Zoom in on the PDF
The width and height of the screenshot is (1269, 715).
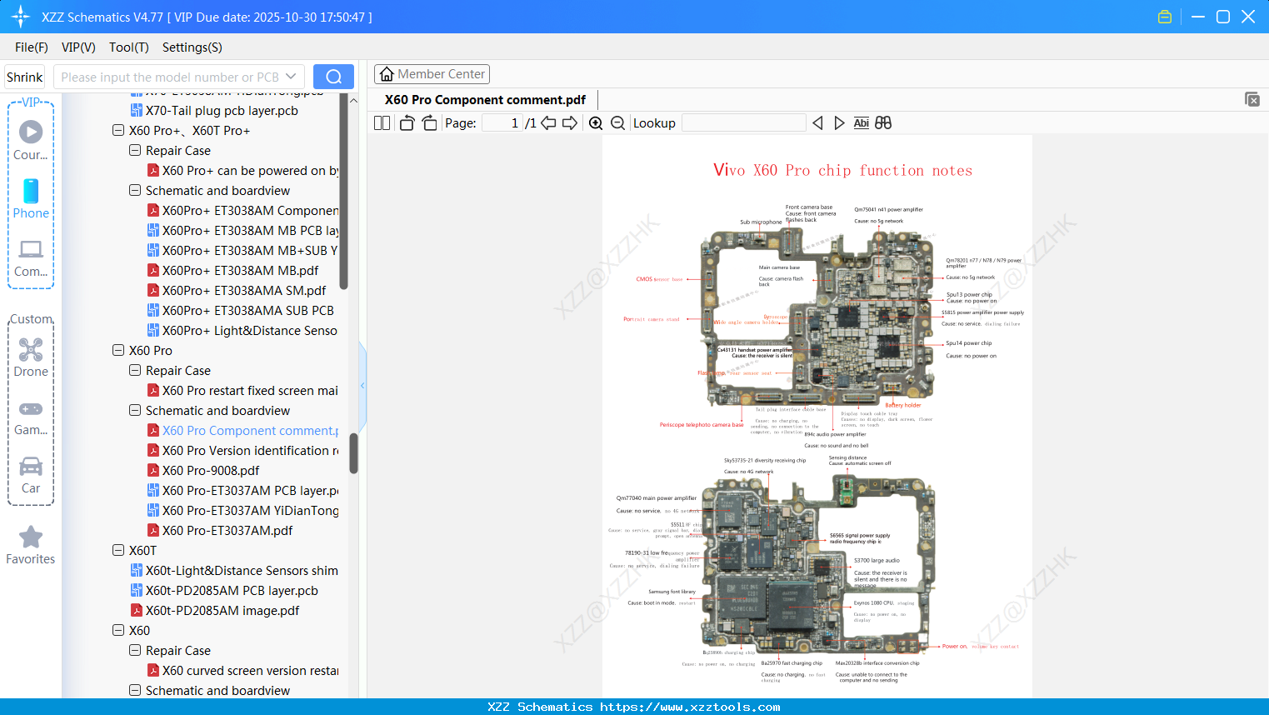click(596, 123)
